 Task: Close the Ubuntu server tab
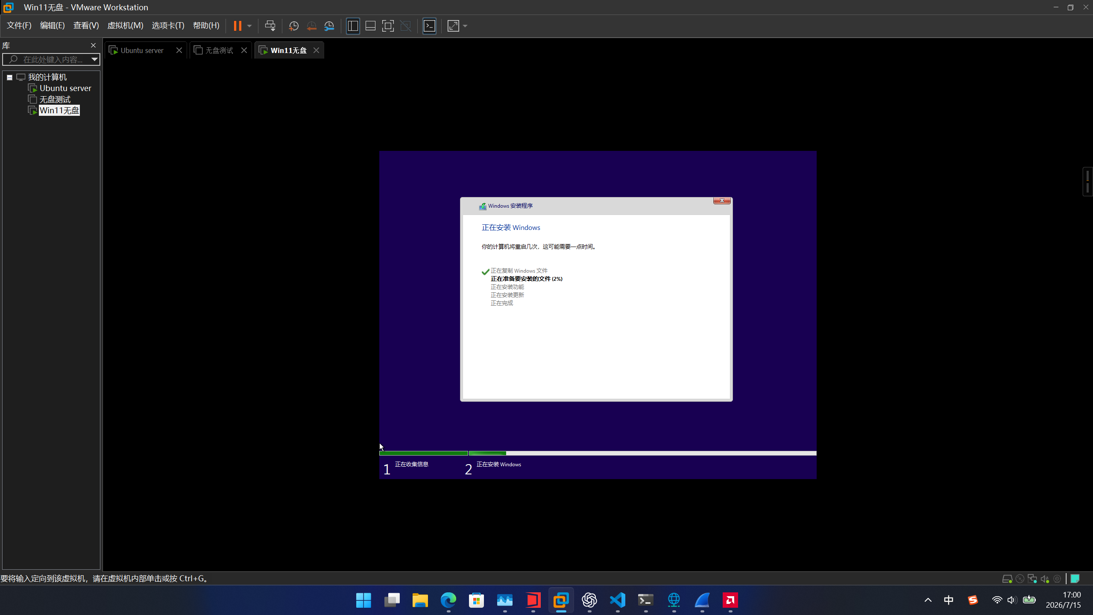(179, 50)
